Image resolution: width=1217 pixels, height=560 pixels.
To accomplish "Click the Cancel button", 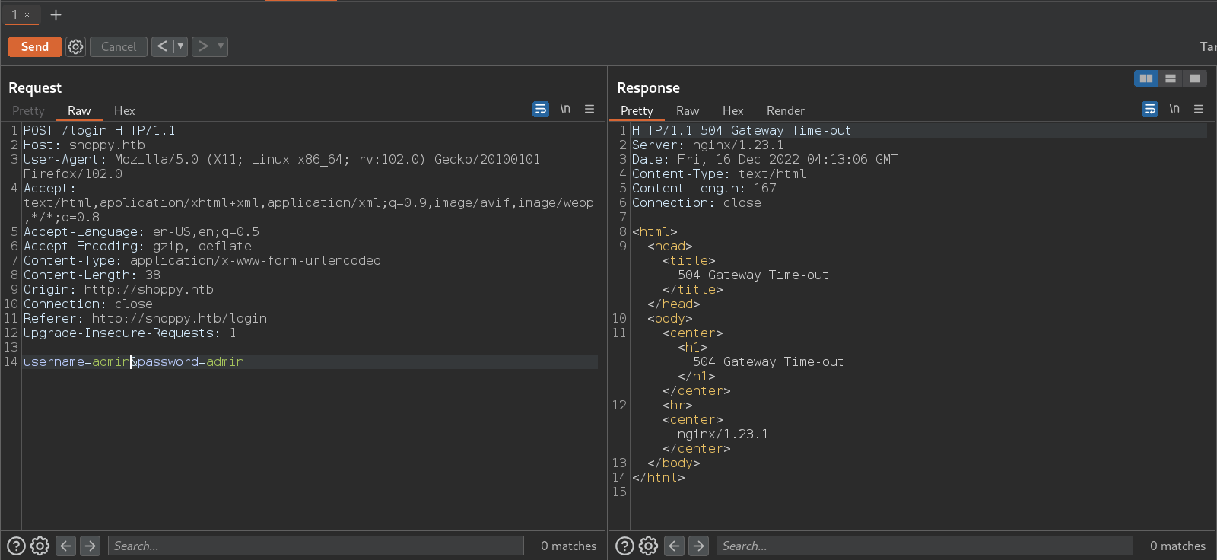I will pos(119,46).
